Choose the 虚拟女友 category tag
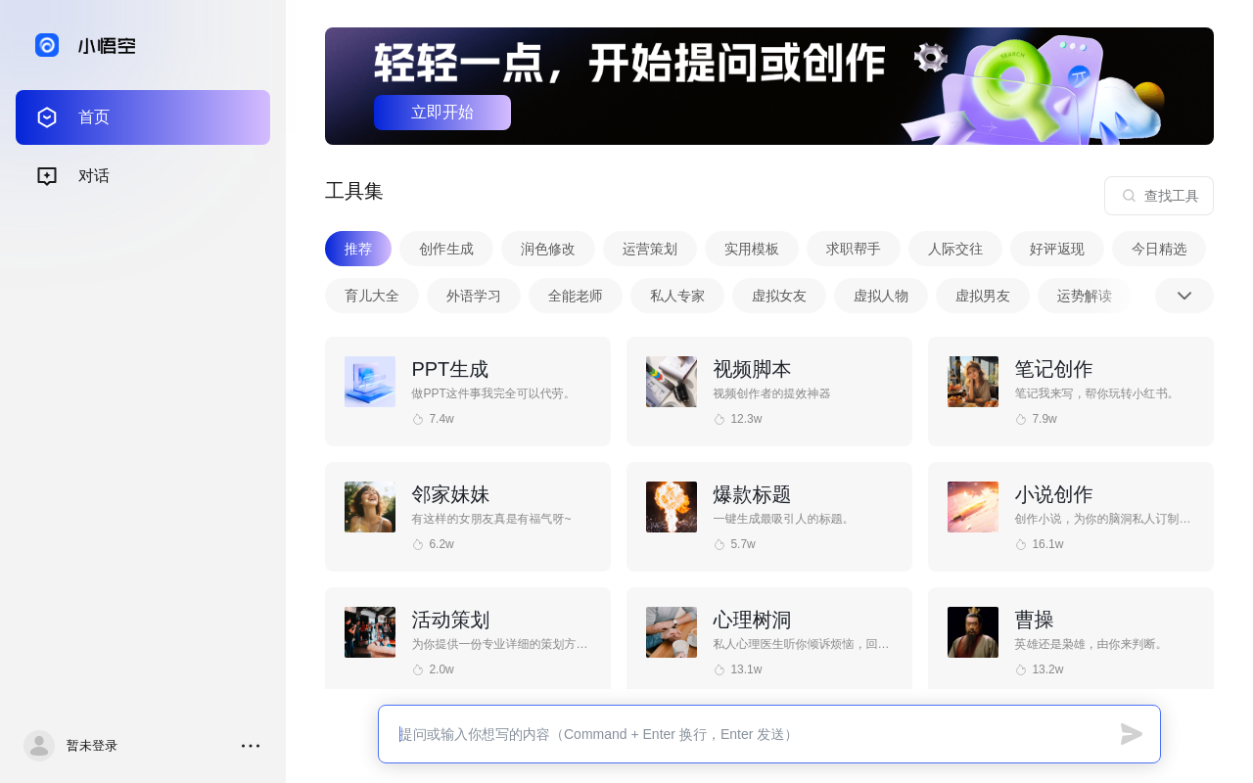Image resolution: width=1253 pixels, height=783 pixels. [779, 296]
